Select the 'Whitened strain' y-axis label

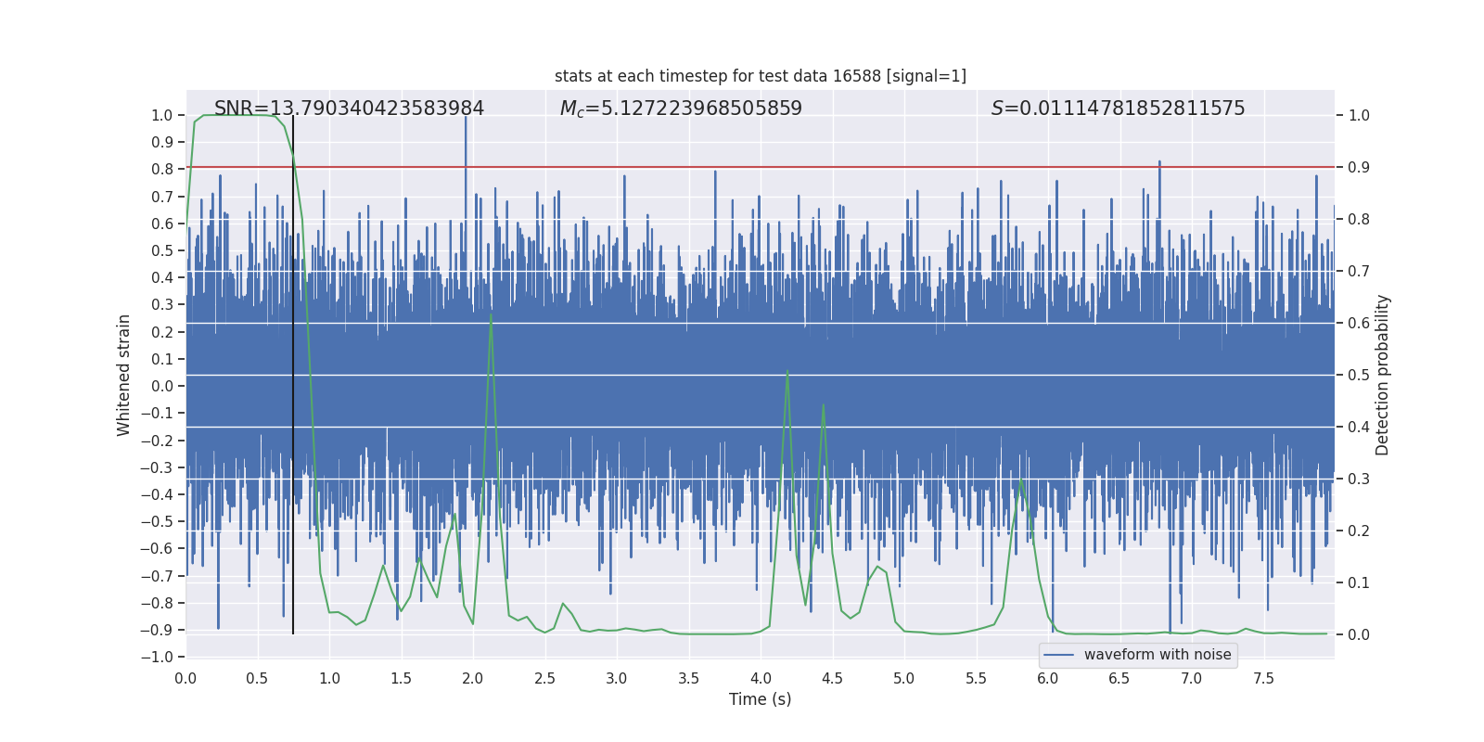click(124, 375)
